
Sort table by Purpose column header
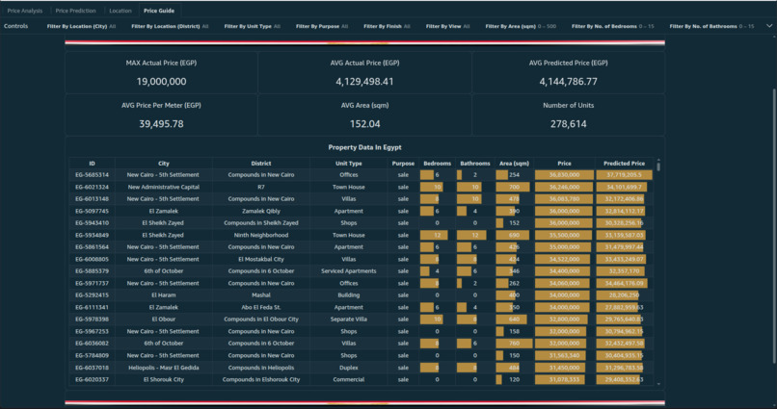click(403, 164)
